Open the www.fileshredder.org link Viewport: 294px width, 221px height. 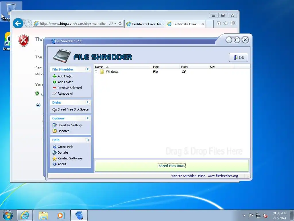pyautogui.click(x=223, y=176)
